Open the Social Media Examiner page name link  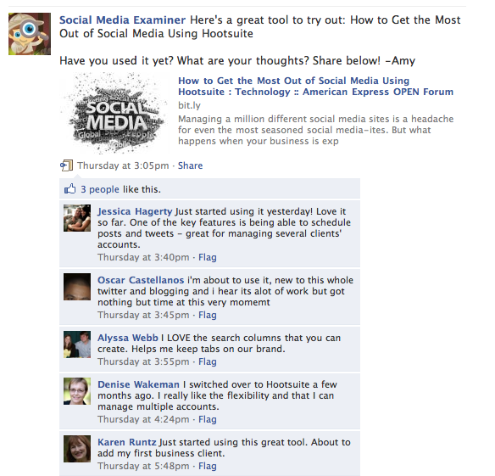123,20
